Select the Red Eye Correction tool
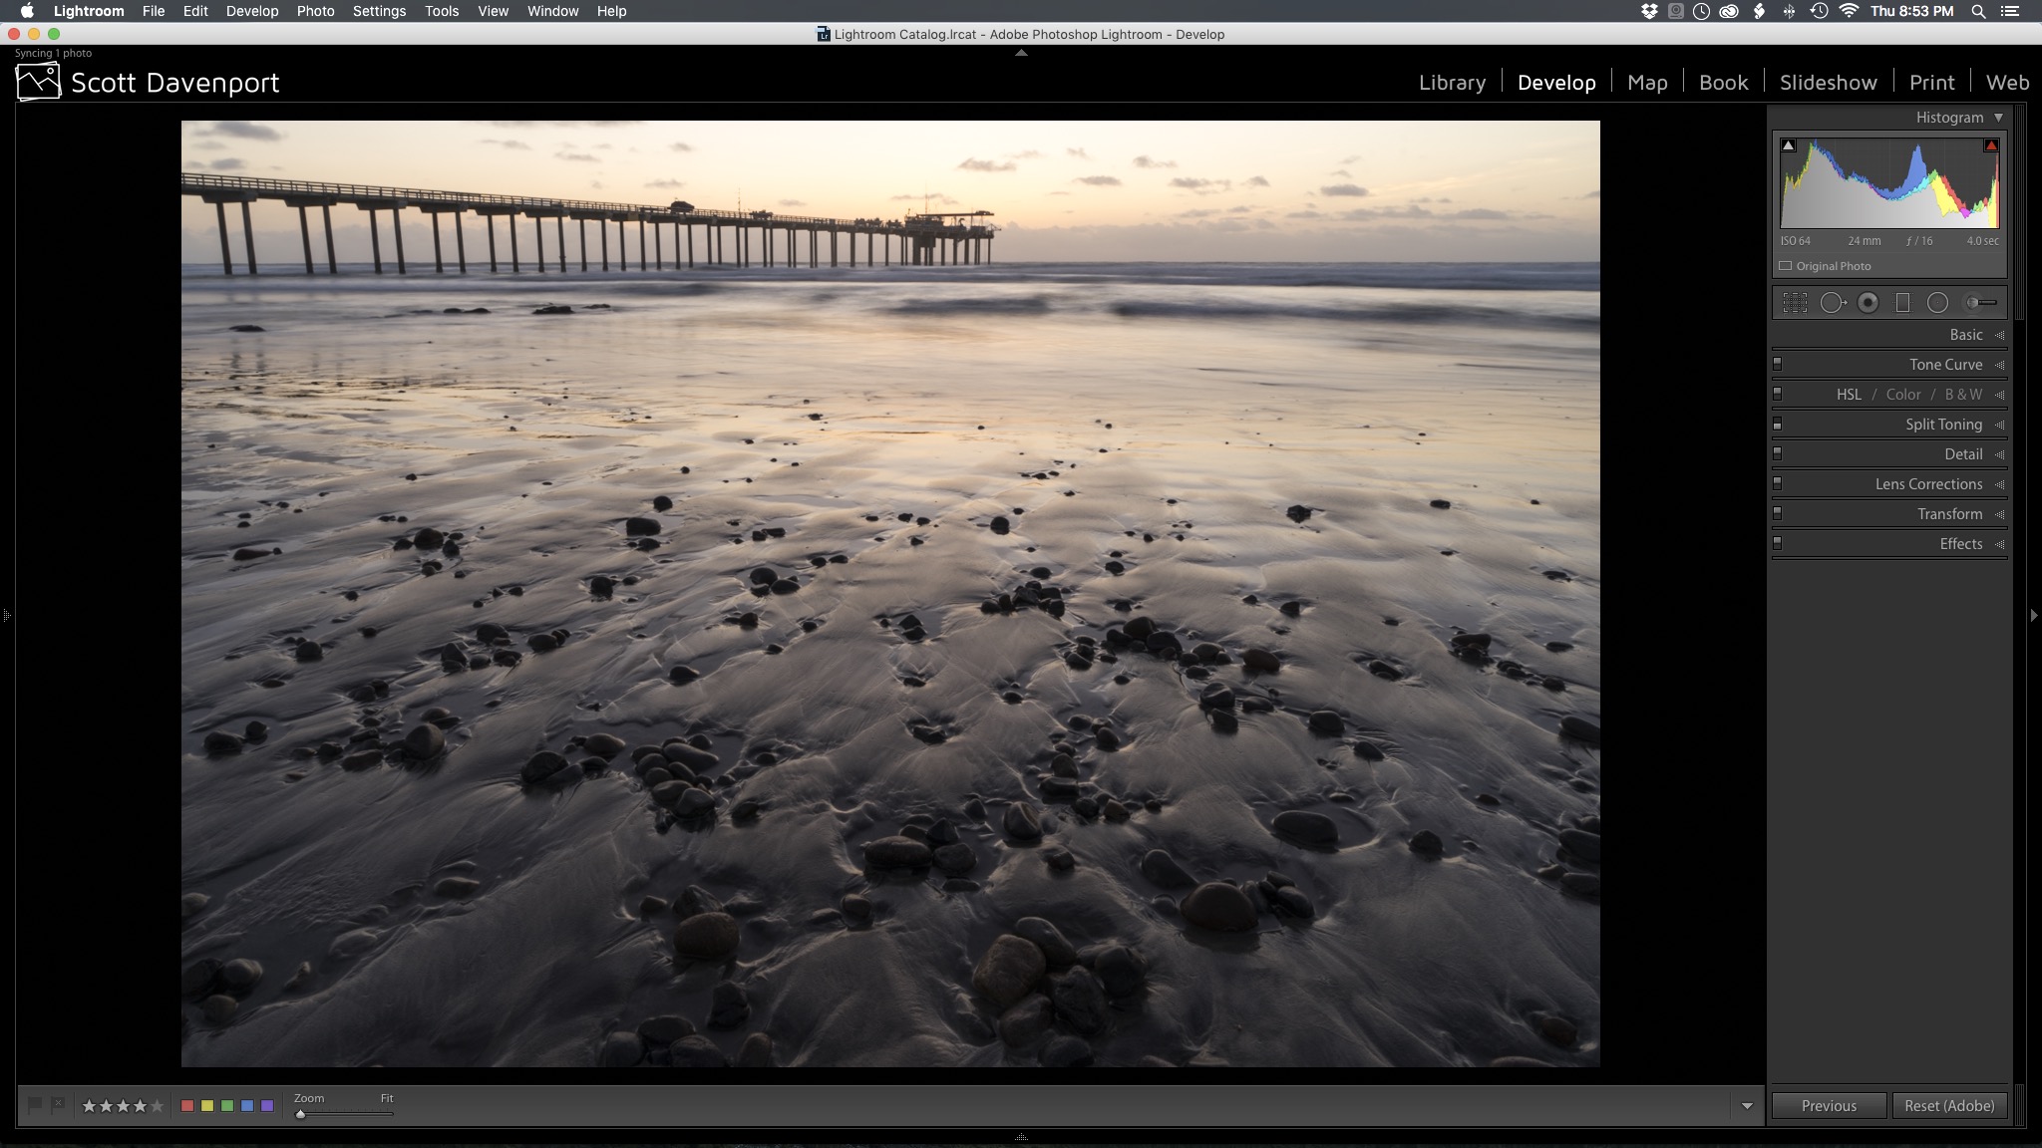 (x=1869, y=303)
